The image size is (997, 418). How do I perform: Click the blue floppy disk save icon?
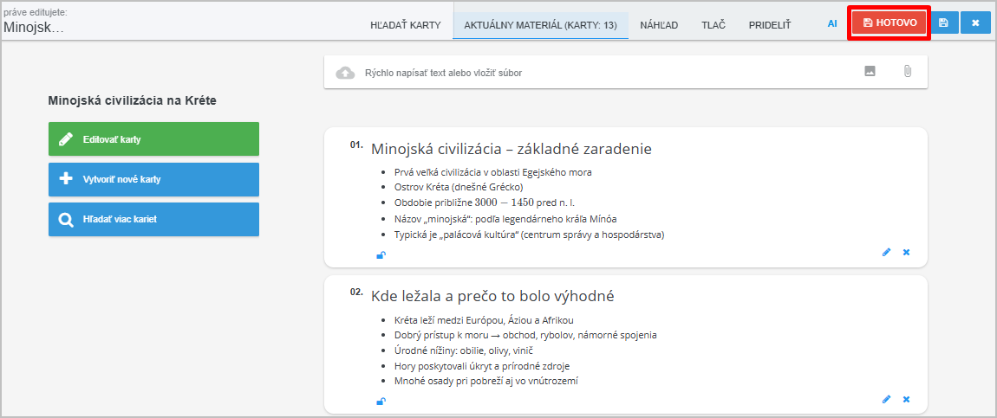tap(943, 23)
